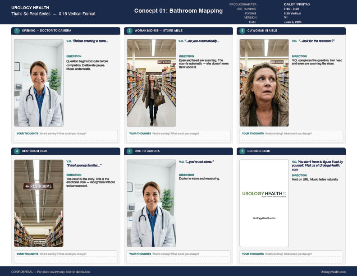Viewport: 357px width, 276px height.
Task: Click the format value '9:16 Vertical'
Action: pos(293,13)
